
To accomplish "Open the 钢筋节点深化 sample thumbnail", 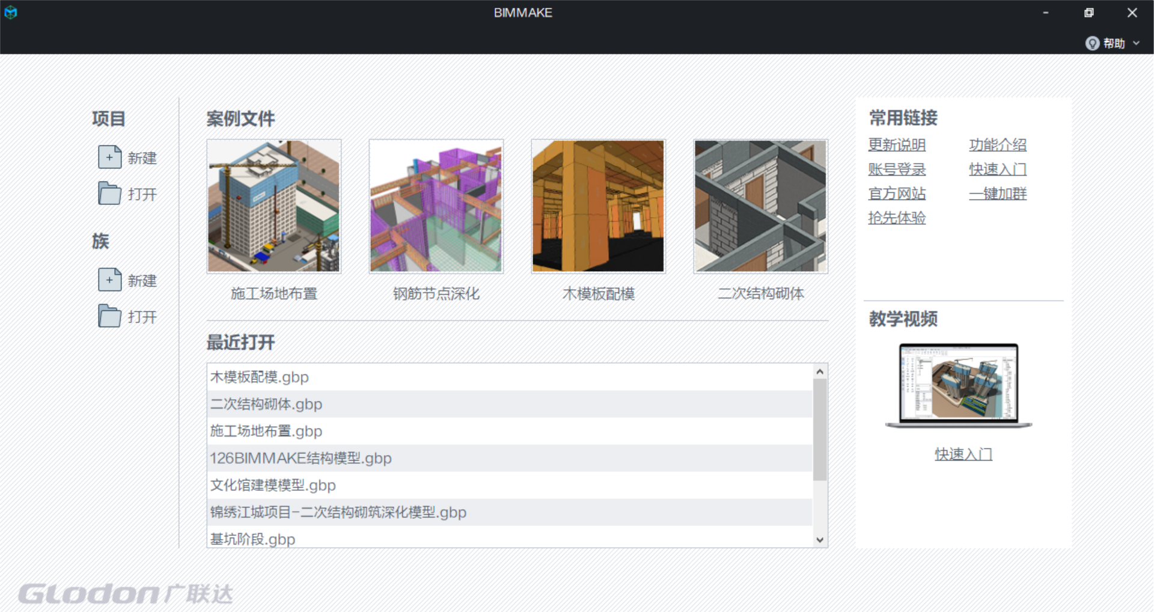I will [436, 206].
